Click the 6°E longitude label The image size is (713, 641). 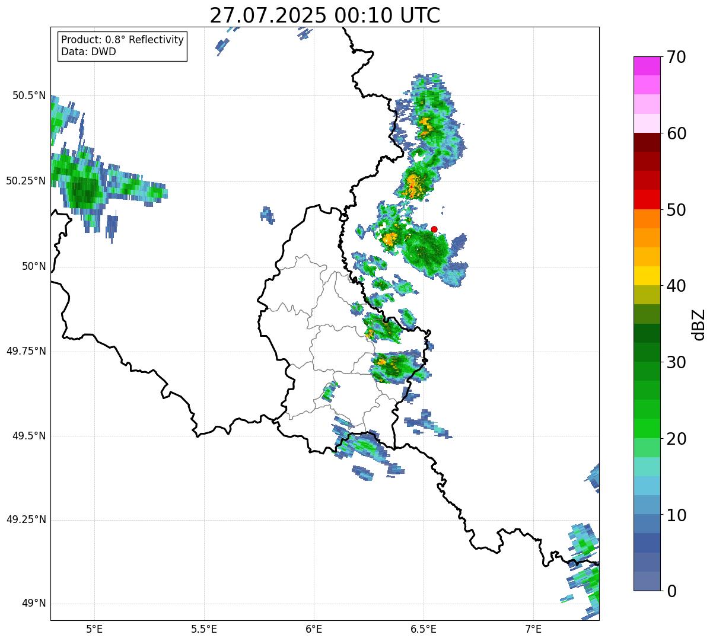(x=314, y=629)
